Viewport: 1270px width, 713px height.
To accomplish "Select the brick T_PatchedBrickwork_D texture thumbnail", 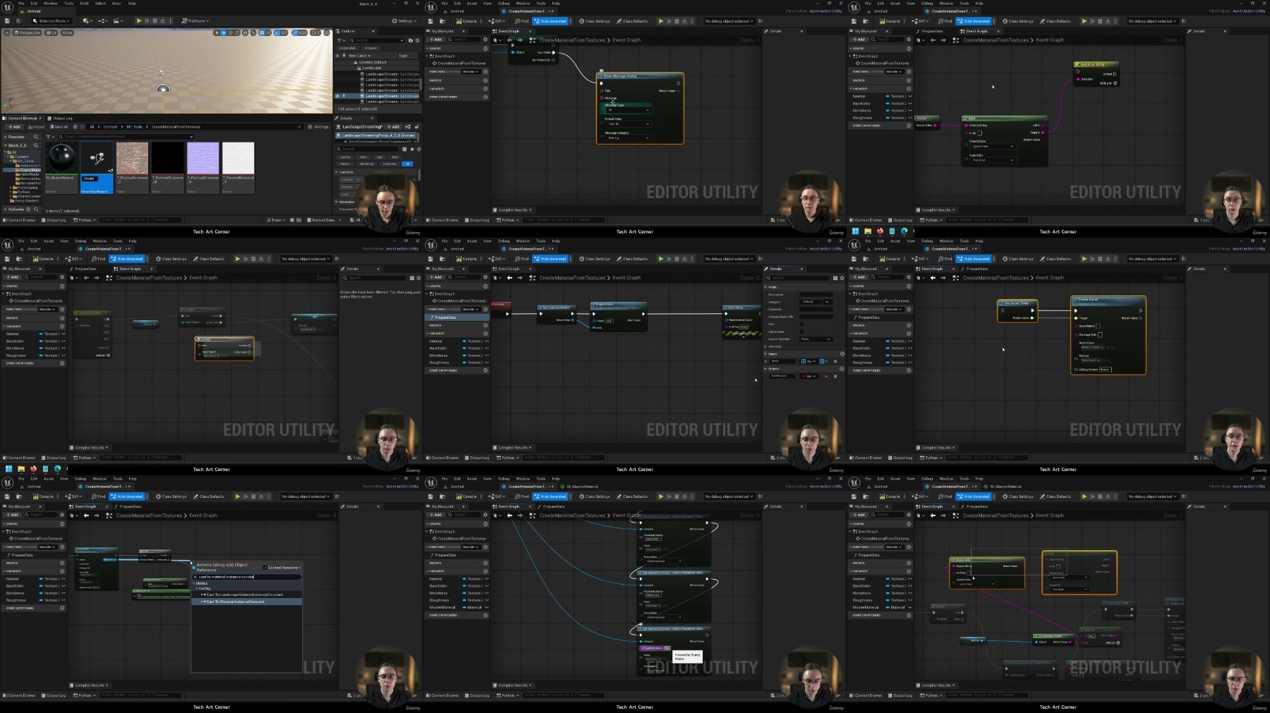I will [132, 158].
